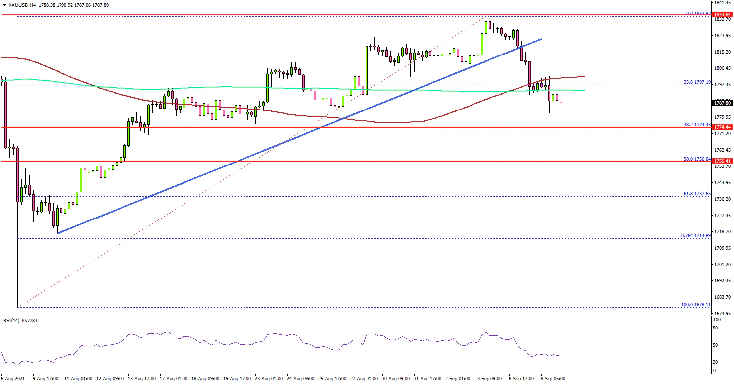Viewport: 734px width, 384px height.
Task: Click the 23.6 1797.19 Fibonacci label
Action: pyautogui.click(x=698, y=82)
